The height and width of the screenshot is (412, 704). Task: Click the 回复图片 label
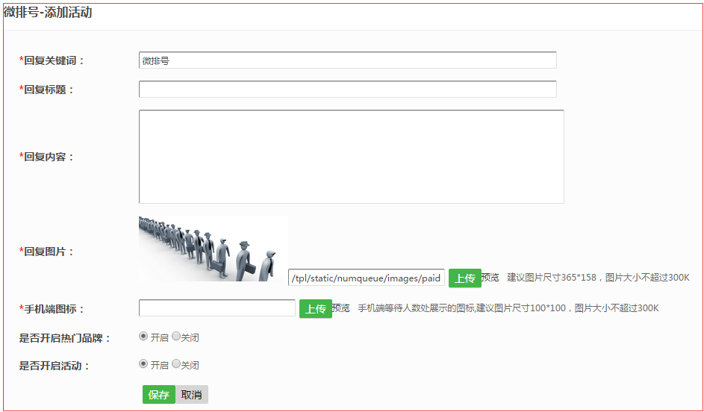(46, 252)
